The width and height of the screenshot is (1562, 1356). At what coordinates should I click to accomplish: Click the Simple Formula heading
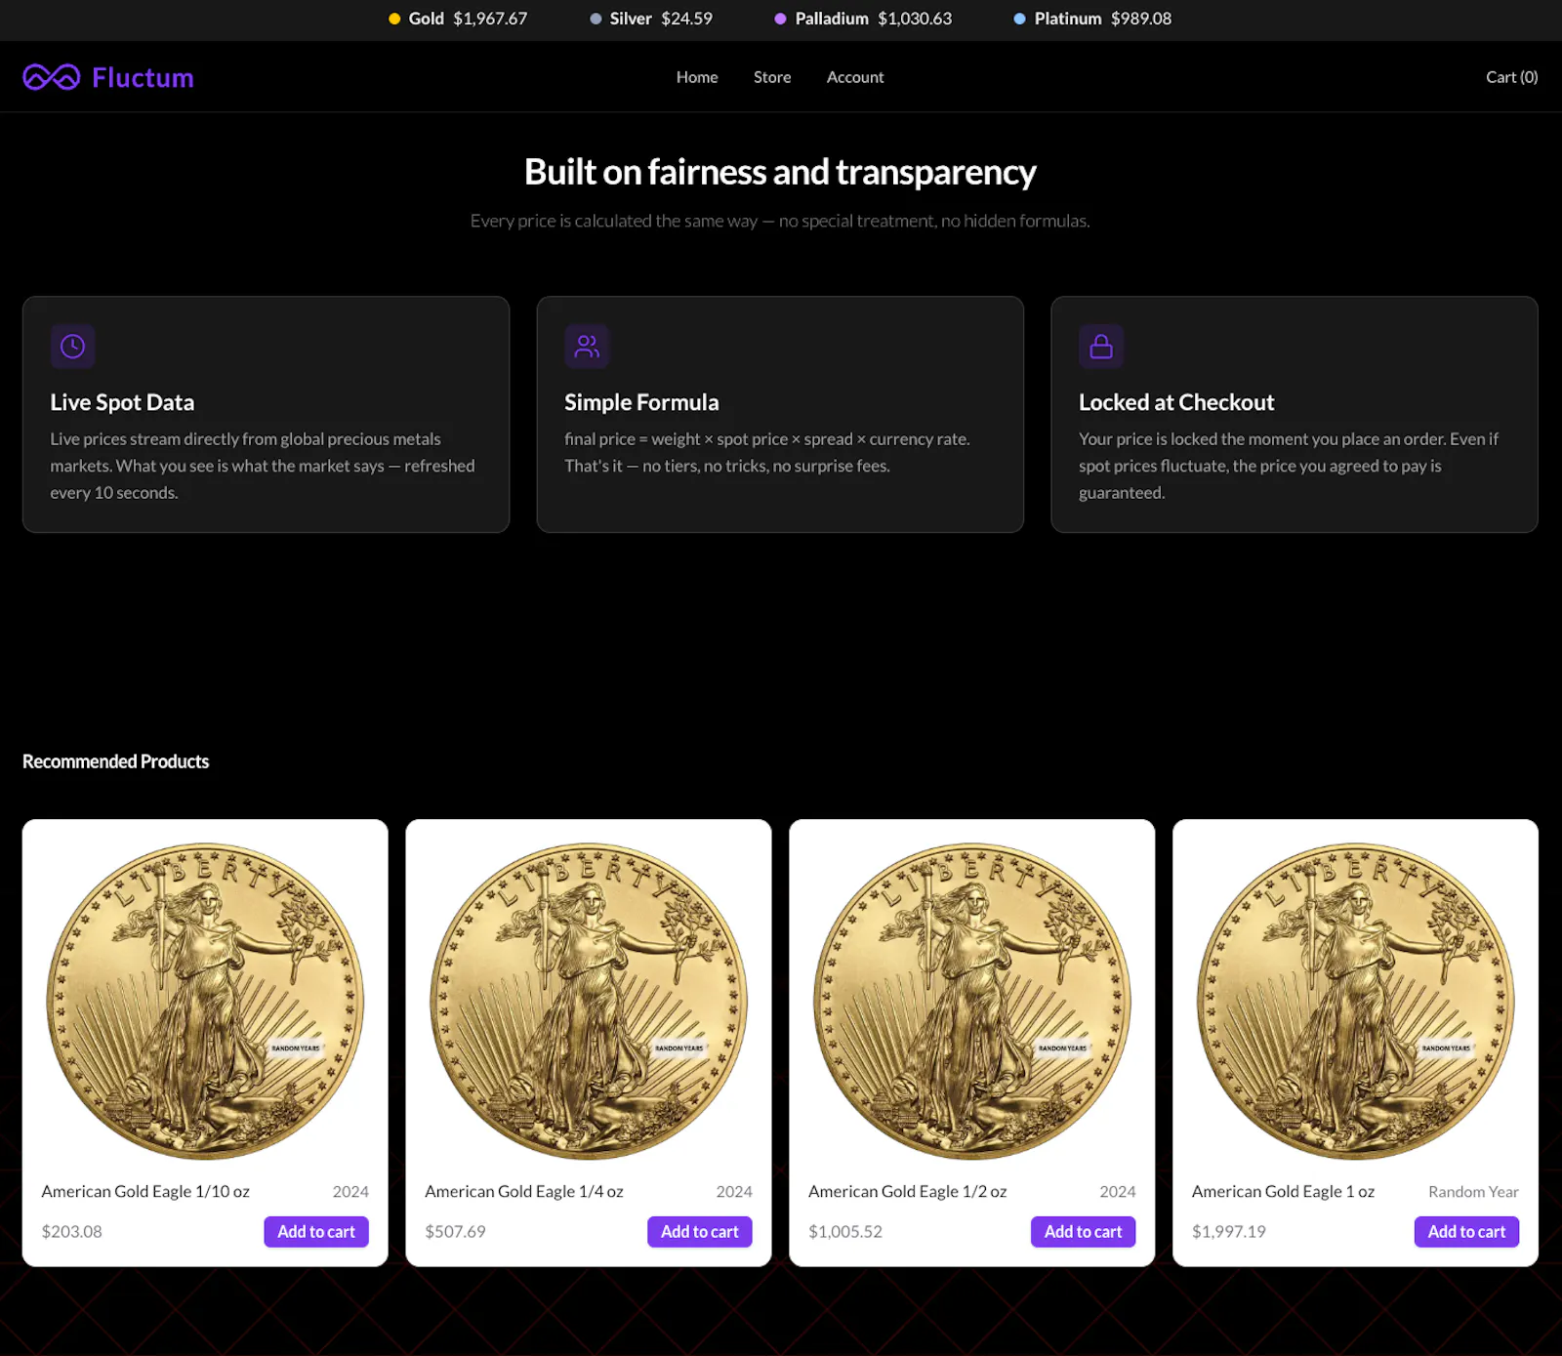click(x=641, y=402)
